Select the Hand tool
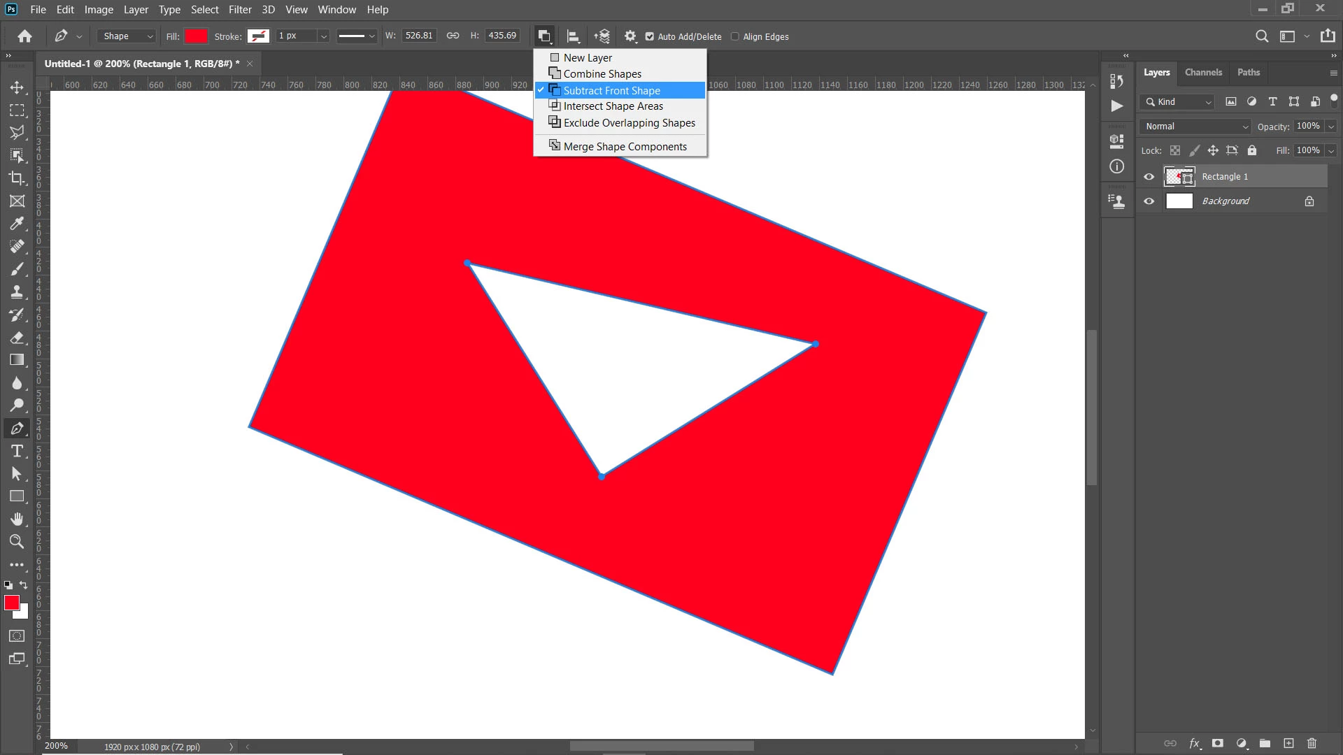Screen dimensions: 1343x755 coord(17,519)
